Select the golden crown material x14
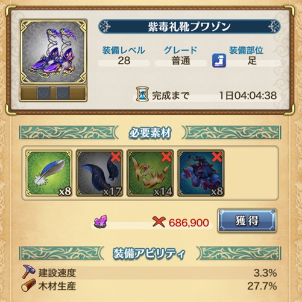The width and height of the screenshot is (302, 302). tap(150, 173)
